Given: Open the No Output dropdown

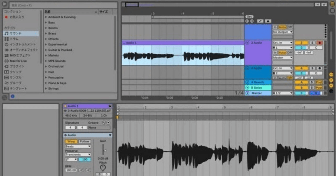Looking at the screenshot, I should tap(283, 32).
